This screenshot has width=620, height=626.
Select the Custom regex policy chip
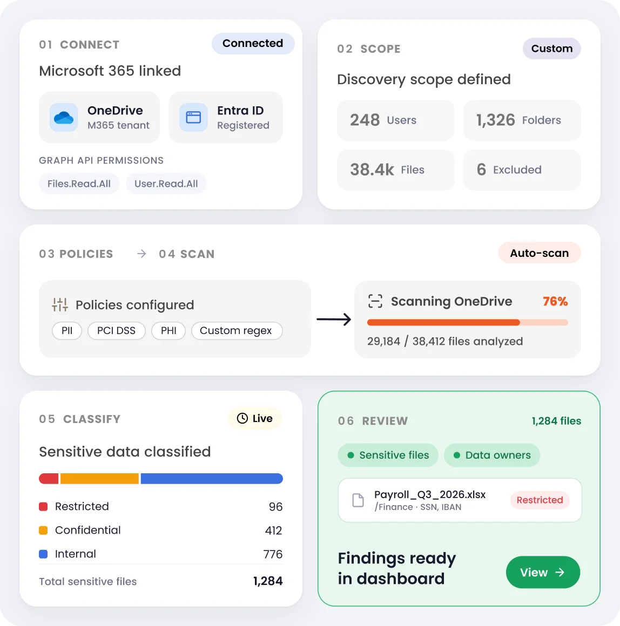pyautogui.click(x=237, y=331)
